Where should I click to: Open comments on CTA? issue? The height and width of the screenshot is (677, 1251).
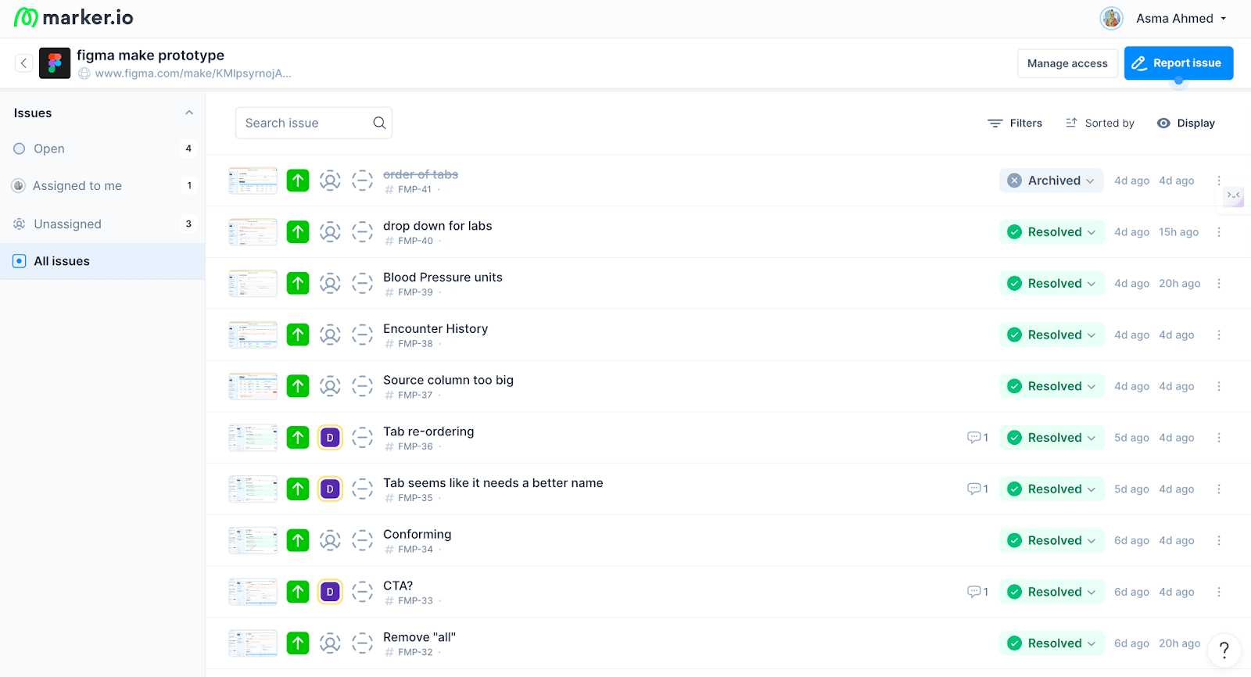pyautogui.click(x=977, y=592)
